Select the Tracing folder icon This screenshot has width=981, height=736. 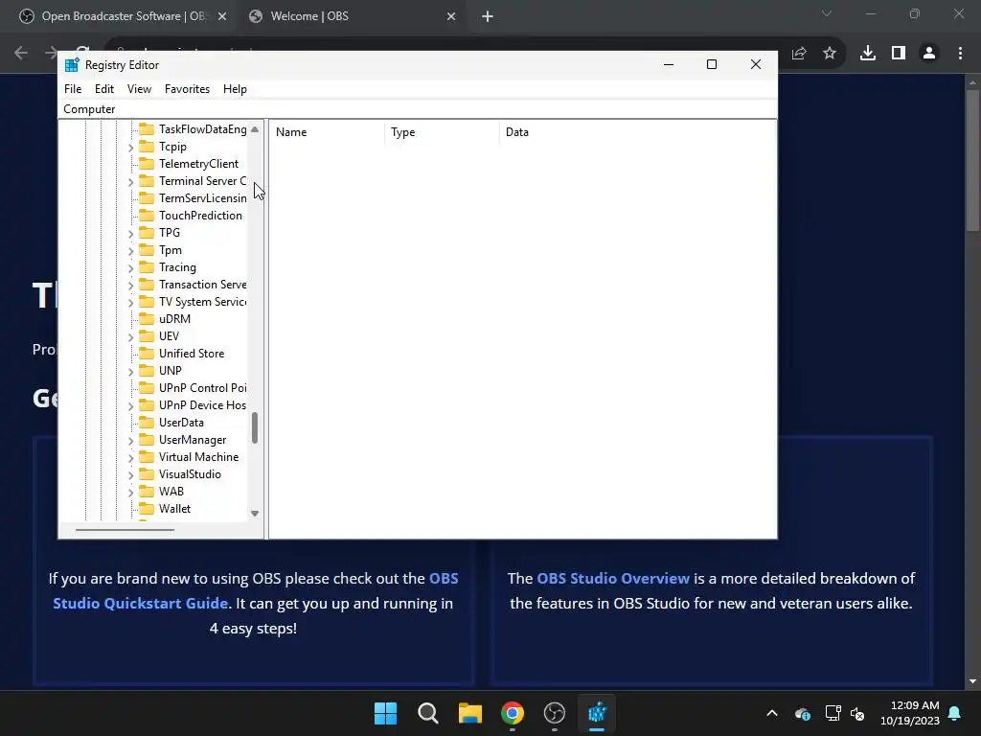pos(147,267)
